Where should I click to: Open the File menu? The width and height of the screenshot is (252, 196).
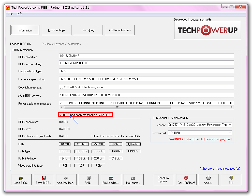point(10,14)
